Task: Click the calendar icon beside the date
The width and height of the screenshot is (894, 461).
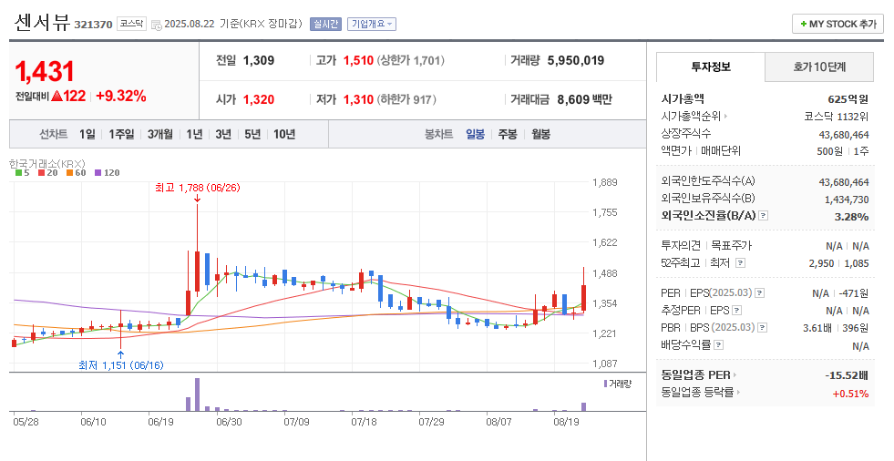Action: click(156, 26)
